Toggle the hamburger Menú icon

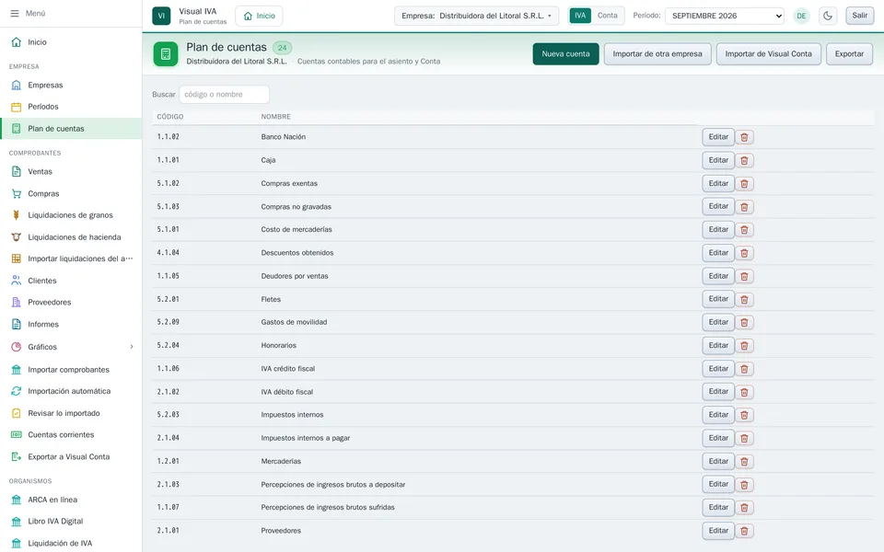point(15,13)
